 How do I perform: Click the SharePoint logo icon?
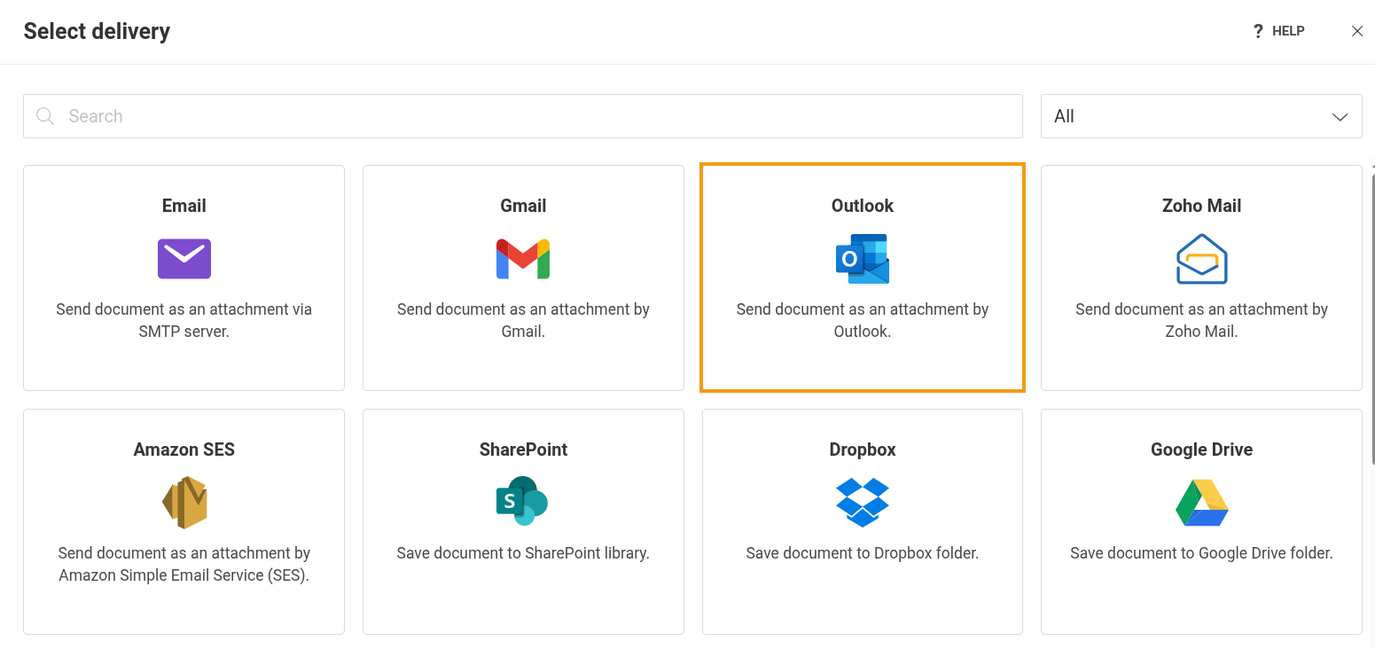tap(522, 501)
